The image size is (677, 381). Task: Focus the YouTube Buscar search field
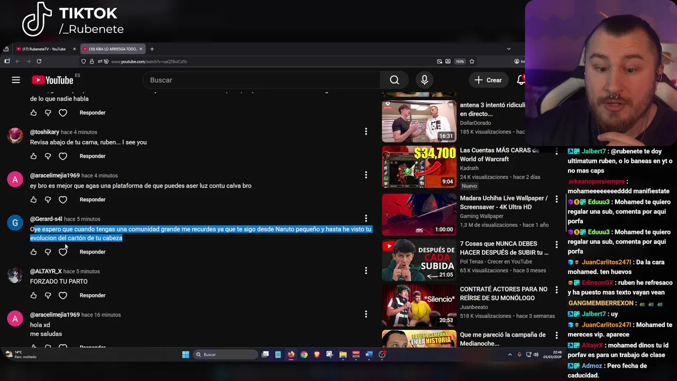[261, 80]
